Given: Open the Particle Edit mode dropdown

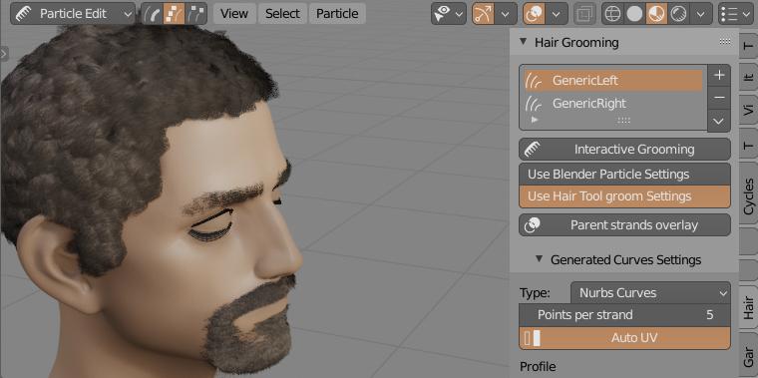Looking at the screenshot, I should pyautogui.click(x=73, y=14).
